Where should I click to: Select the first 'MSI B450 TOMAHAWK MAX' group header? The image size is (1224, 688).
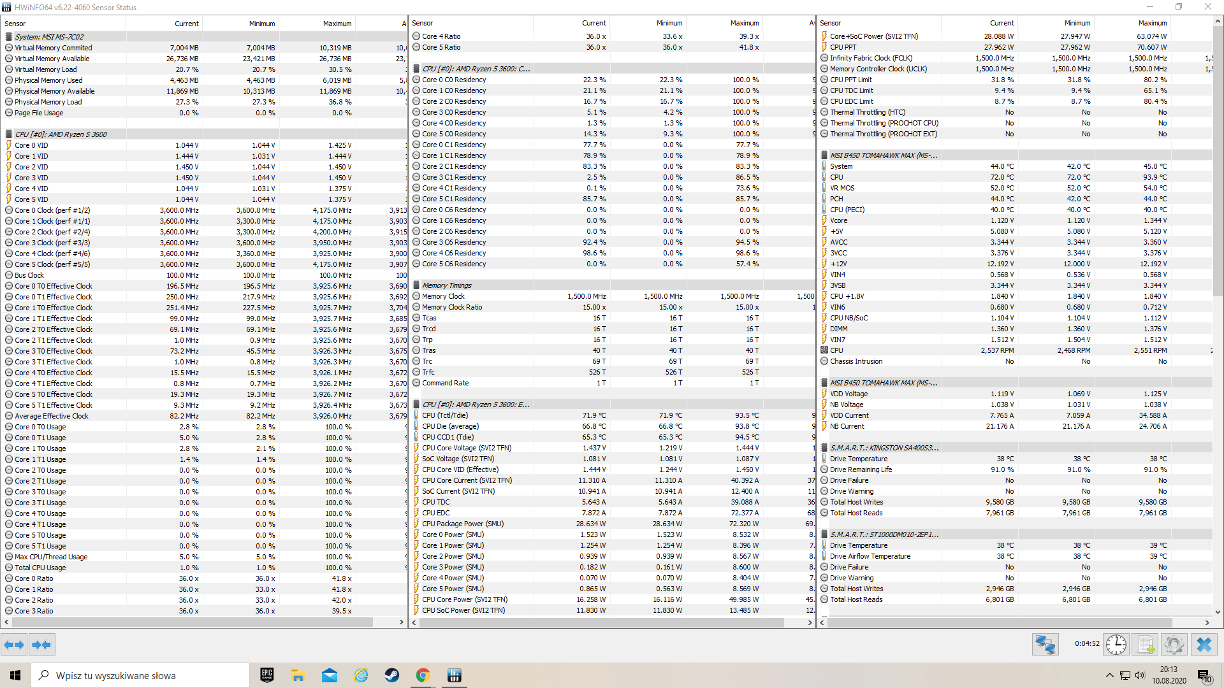(1016, 155)
